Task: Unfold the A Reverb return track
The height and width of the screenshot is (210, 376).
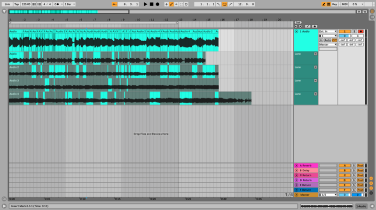Action: [296, 165]
